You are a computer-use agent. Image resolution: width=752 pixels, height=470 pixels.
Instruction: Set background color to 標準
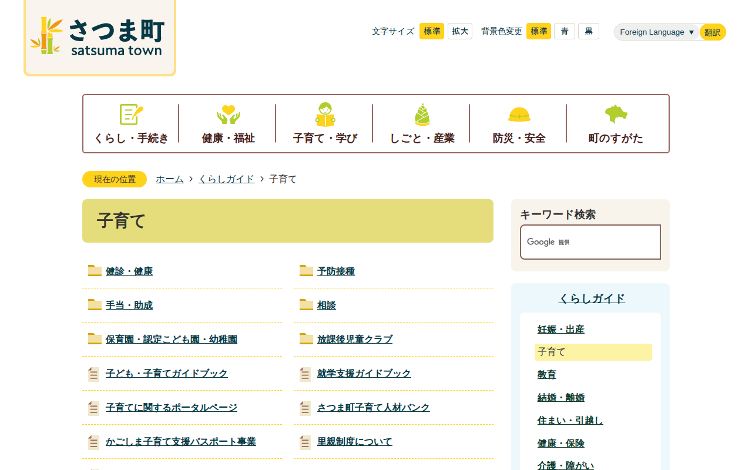(x=539, y=31)
